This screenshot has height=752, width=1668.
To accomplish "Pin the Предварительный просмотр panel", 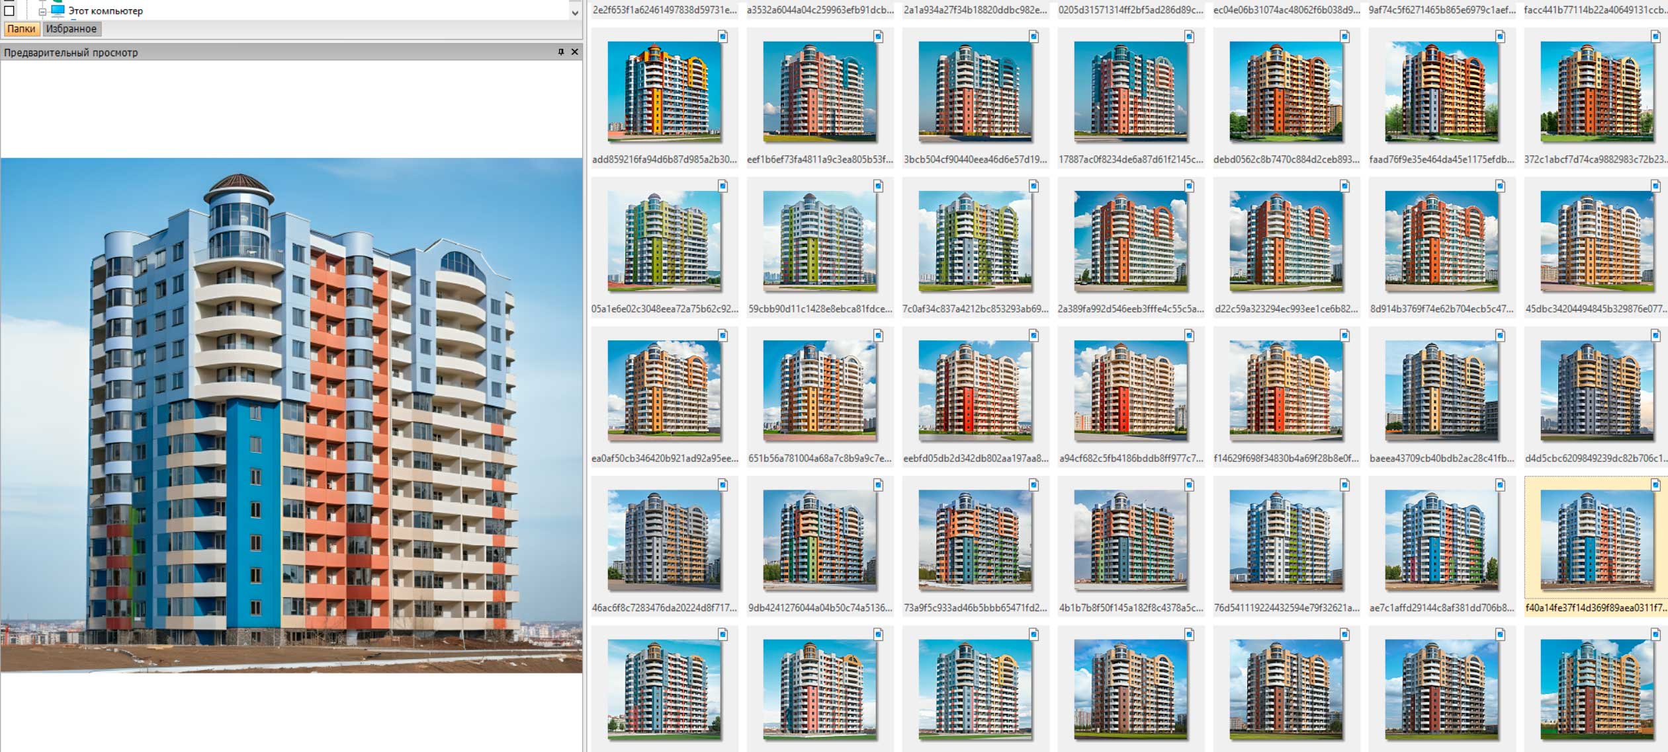I will tap(560, 52).
